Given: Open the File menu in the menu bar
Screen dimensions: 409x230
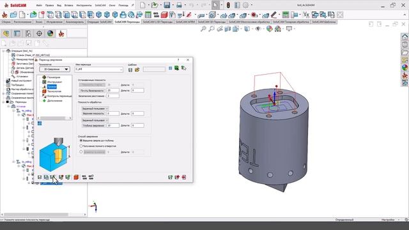Looking at the screenshot, I should pyautogui.click(x=39, y=5).
